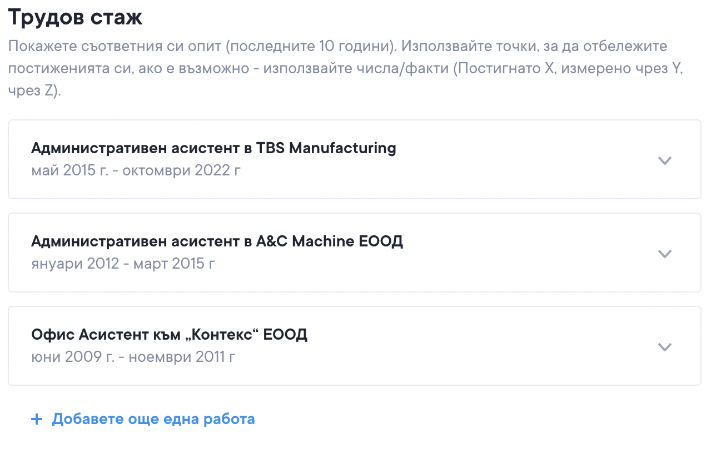Click the „май 2015 г. - октомври 2022 г“ dates
Image resolution: width=726 pixels, height=464 pixels.
click(136, 170)
